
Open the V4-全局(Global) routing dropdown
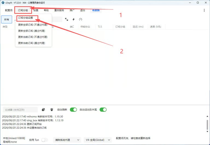point(98,140)
